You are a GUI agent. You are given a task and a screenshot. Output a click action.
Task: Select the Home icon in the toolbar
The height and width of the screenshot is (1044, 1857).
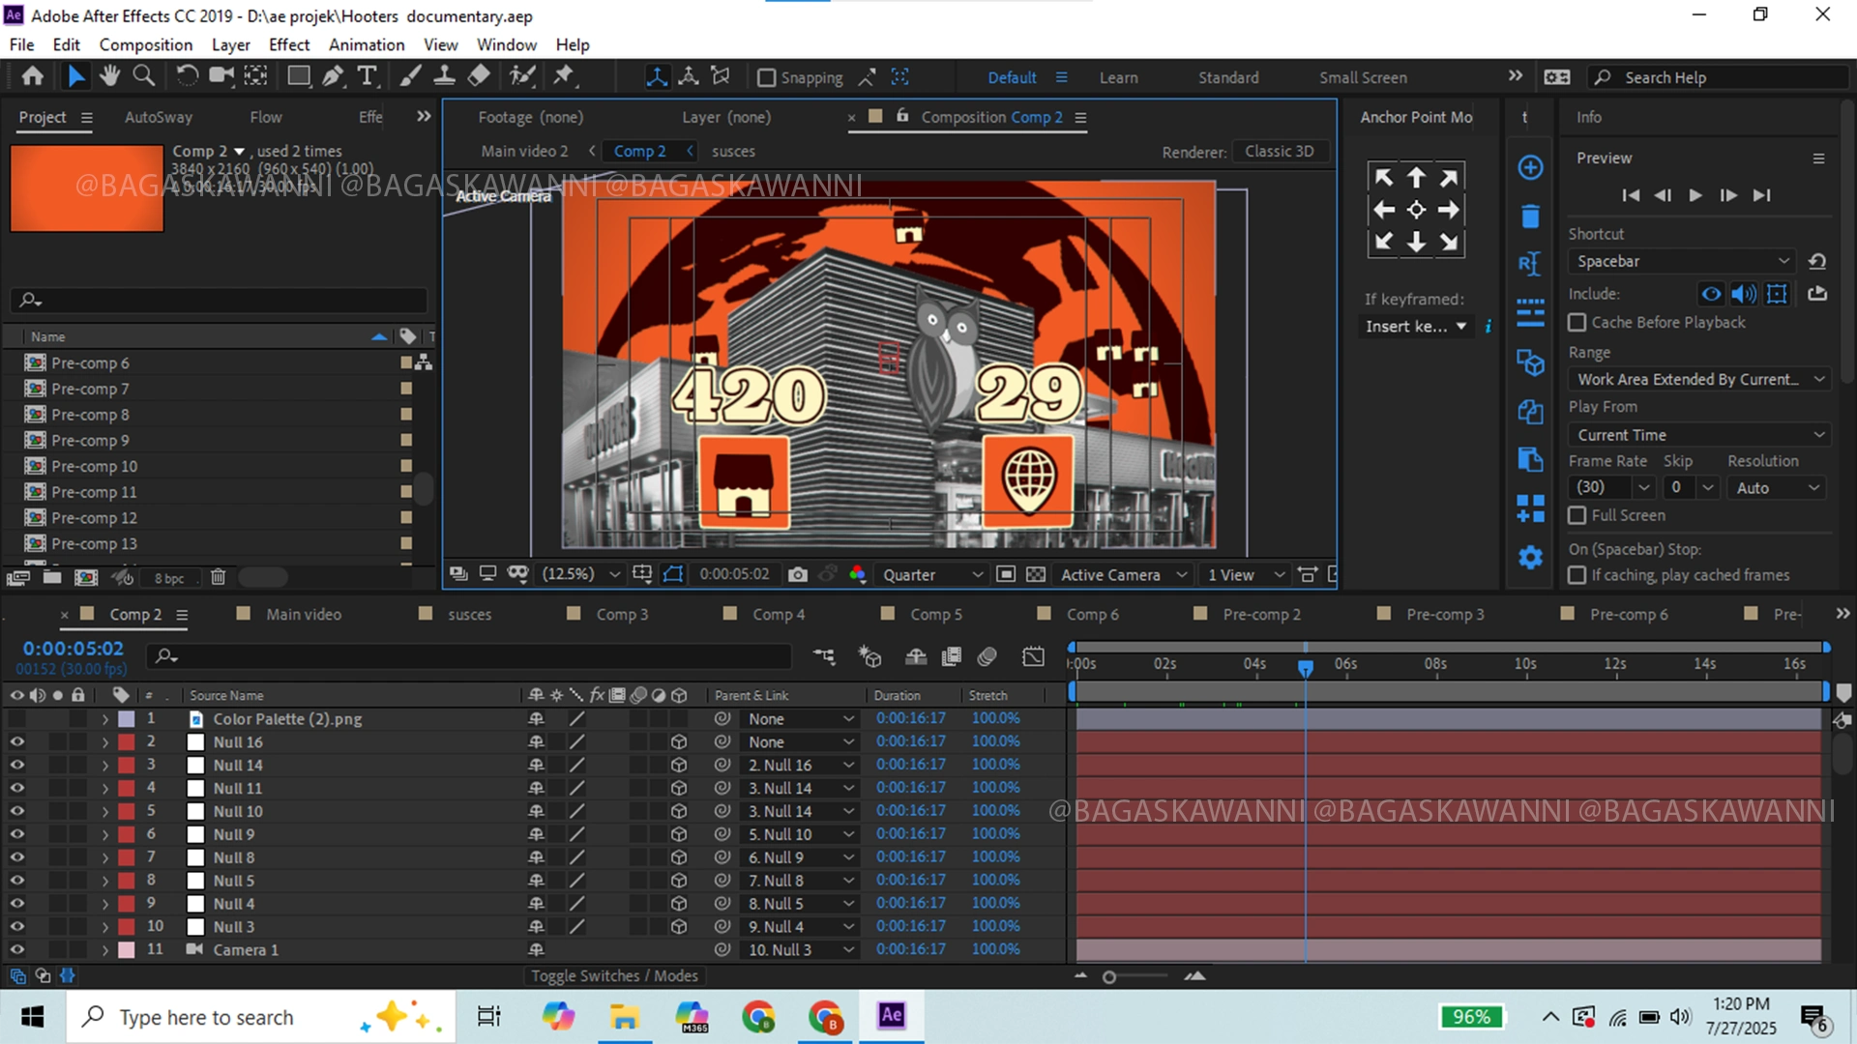(32, 76)
